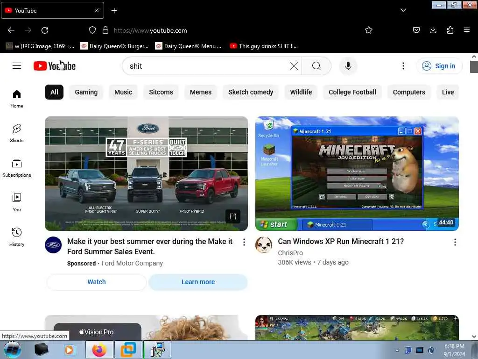
Task: Click the Sign in button
Action: pyautogui.click(x=439, y=66)
